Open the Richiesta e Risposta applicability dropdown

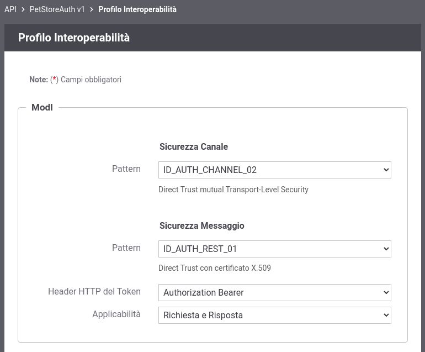(x=274, y=315)
